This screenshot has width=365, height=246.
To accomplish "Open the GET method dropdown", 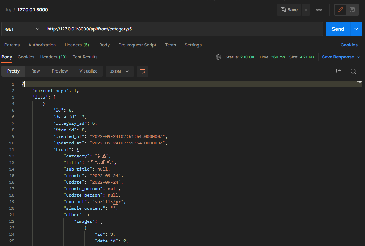I will pyautogui.click(x=22, y=29).
